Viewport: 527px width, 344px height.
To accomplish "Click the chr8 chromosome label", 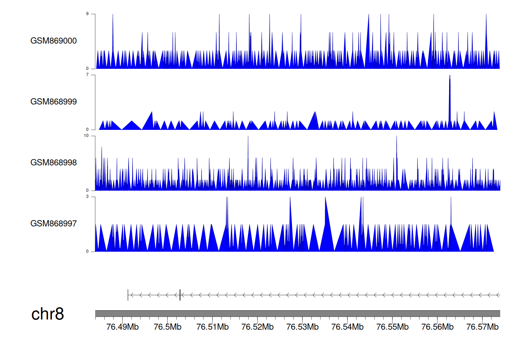I will pyautogui.click(x=47, y=314).
